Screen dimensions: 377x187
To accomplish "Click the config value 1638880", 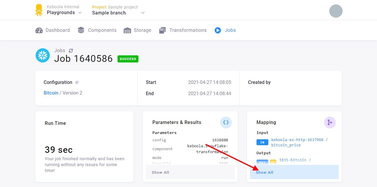I will (220, 140).
